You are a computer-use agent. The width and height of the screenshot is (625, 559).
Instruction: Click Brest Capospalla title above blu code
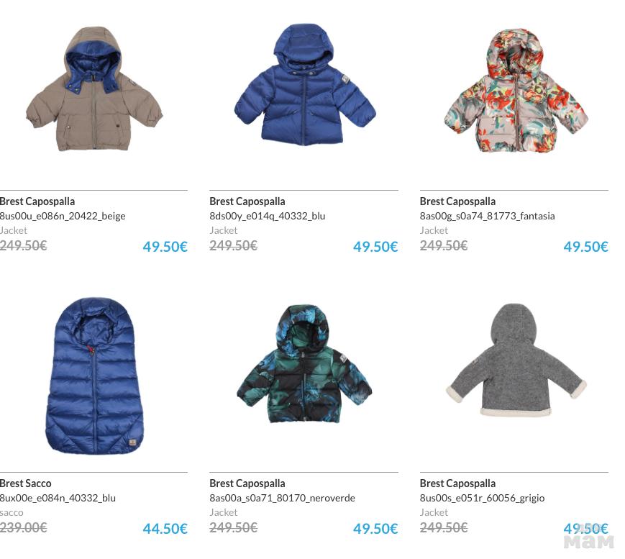(x=247, y=201)
